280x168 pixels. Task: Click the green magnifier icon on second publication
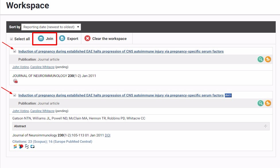tap(260, 103)
